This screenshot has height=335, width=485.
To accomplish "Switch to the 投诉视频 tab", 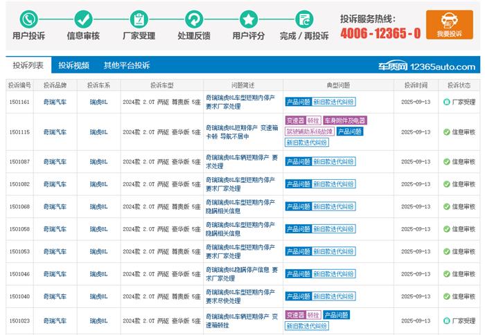I will click(73, 66).
